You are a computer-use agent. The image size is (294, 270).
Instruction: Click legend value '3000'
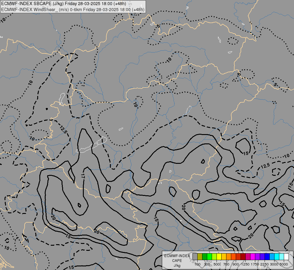(274, 264)
